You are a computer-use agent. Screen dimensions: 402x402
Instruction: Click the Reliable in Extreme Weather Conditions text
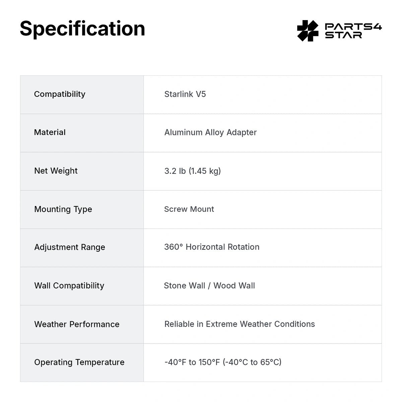[x=240, y=324]
